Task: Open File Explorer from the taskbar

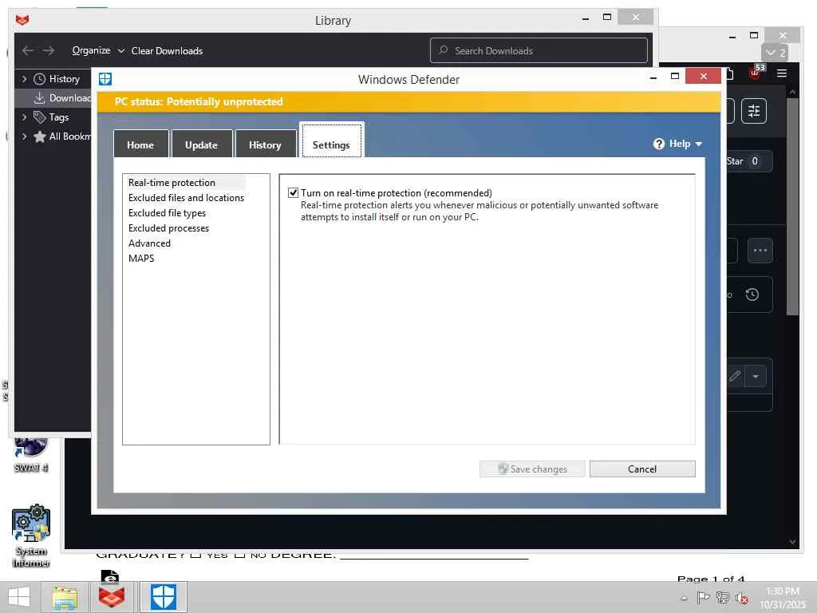Action: 65,597
